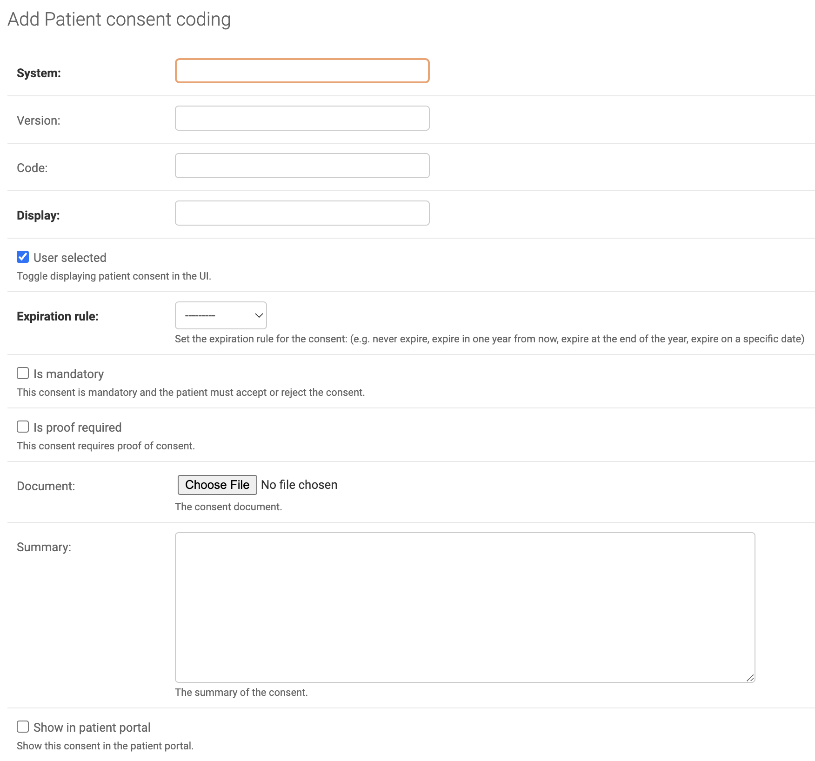Viewport: 815px width, 761px height.
Task: Click the "No file chosen" text
Action: click(x=299, y=485)
